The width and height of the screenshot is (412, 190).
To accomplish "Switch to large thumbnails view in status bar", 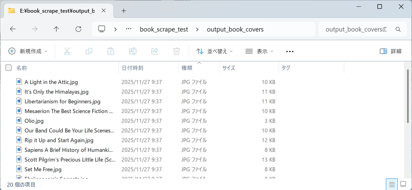I will coord(403,184).
